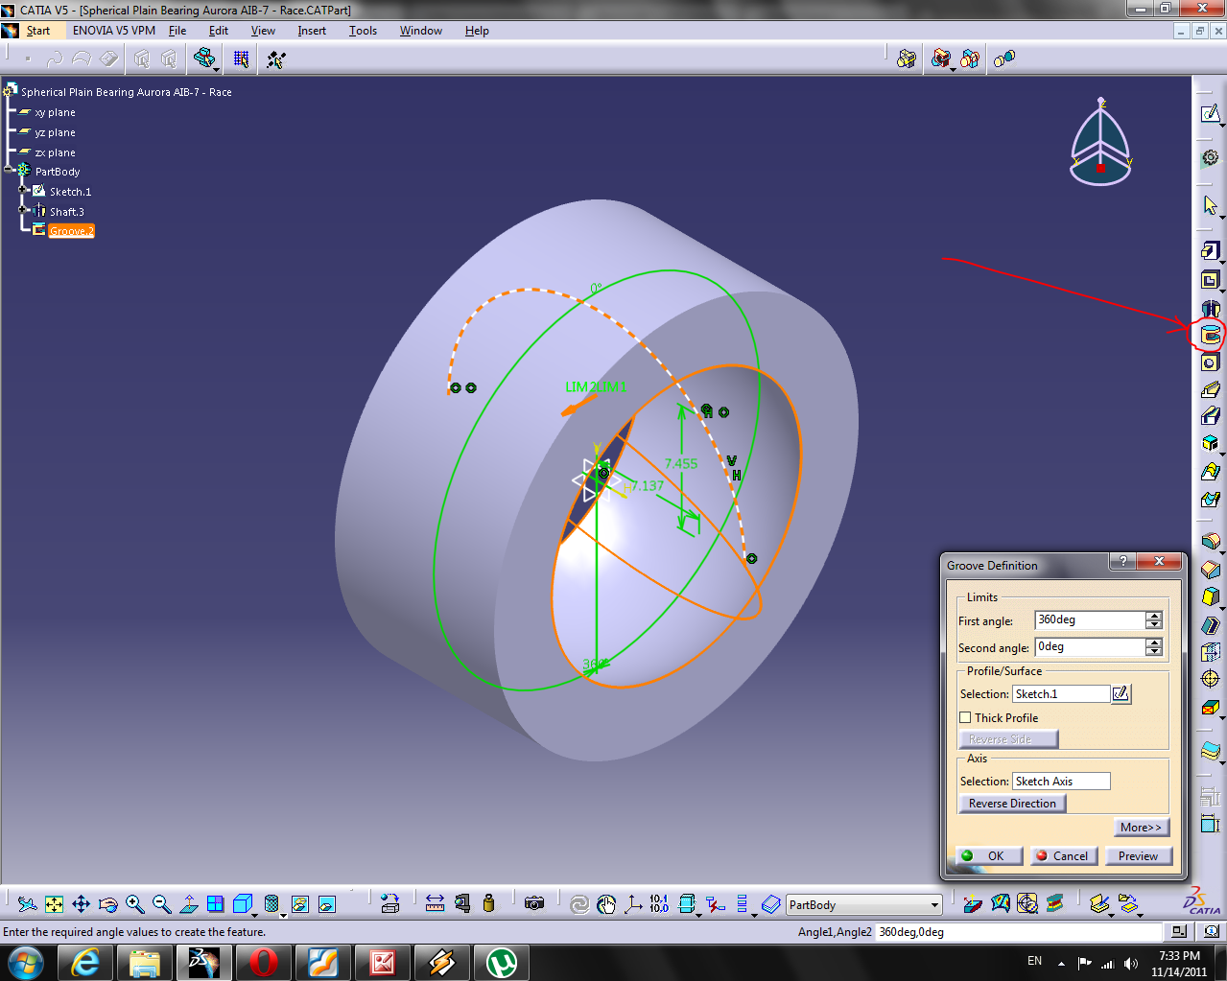Select the Rotate view tool

tap(108, 904)
